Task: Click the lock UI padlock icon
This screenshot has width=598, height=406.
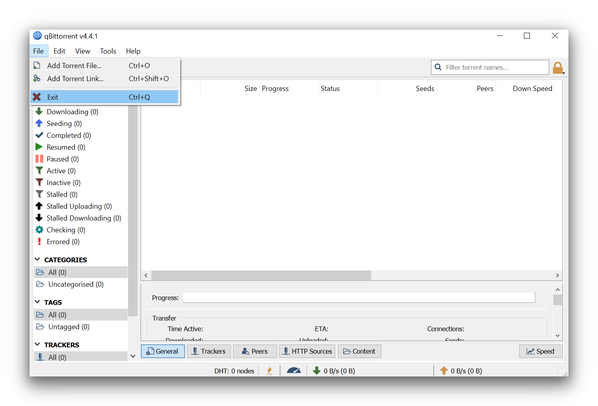Action: pyautogui.click(x=557, y=68)
